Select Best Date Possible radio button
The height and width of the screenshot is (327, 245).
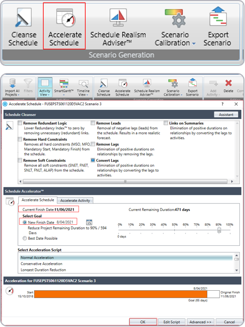(25, 238)
